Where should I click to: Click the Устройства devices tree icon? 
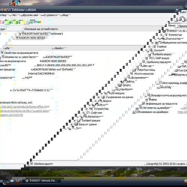coord(91,109)
